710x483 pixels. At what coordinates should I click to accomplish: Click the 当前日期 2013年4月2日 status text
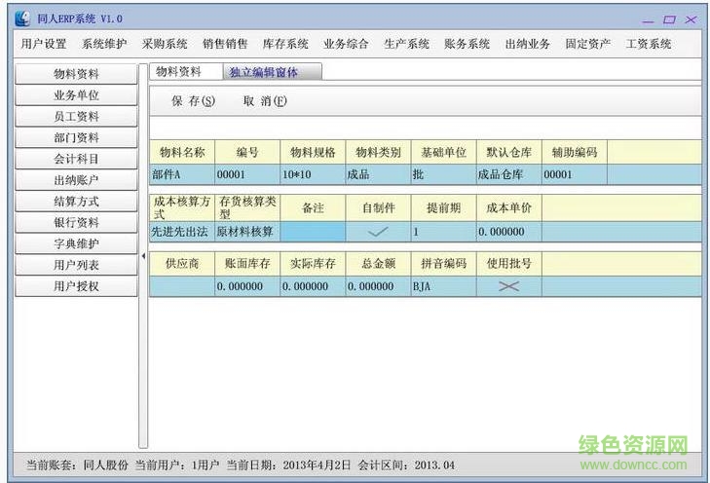coord(288,464)
